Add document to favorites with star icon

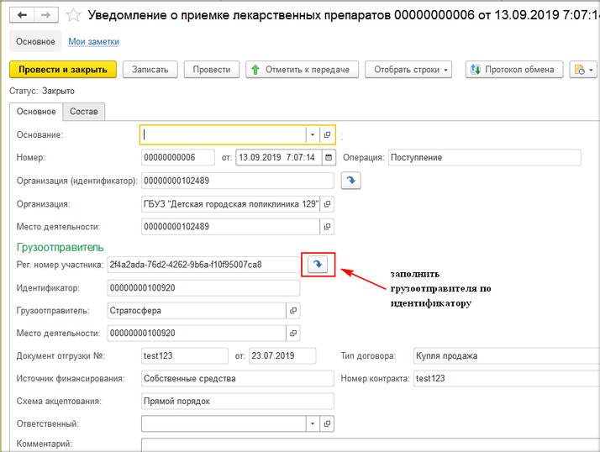tap(74, 15)
